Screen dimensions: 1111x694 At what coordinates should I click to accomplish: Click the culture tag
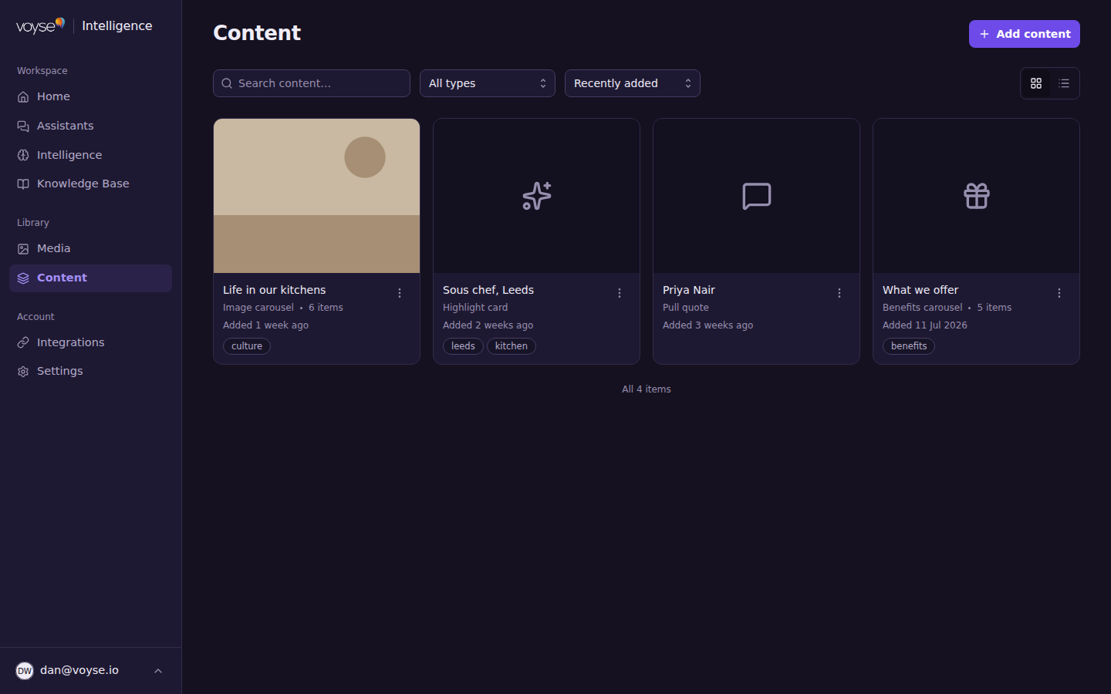tap(247, 346)
